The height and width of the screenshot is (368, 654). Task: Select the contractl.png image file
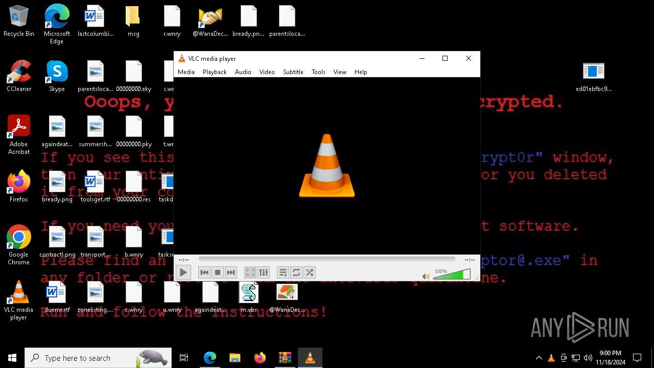tap(57, 242)
